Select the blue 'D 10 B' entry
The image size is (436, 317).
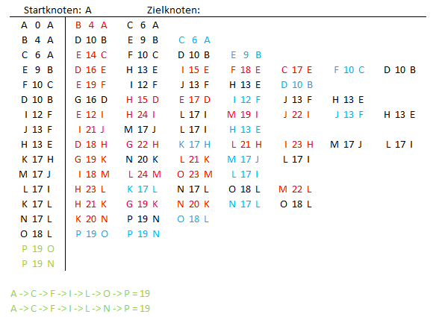(297, 85)
